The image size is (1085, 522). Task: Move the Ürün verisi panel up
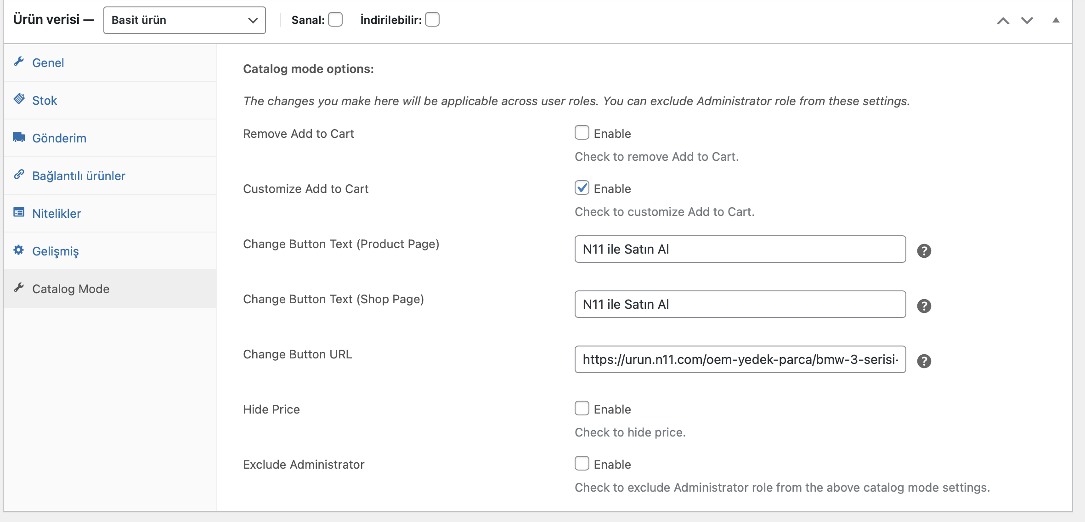click(x=1003, y=21)
